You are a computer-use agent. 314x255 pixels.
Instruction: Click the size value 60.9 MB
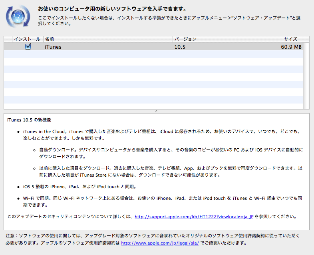(291, 47)
